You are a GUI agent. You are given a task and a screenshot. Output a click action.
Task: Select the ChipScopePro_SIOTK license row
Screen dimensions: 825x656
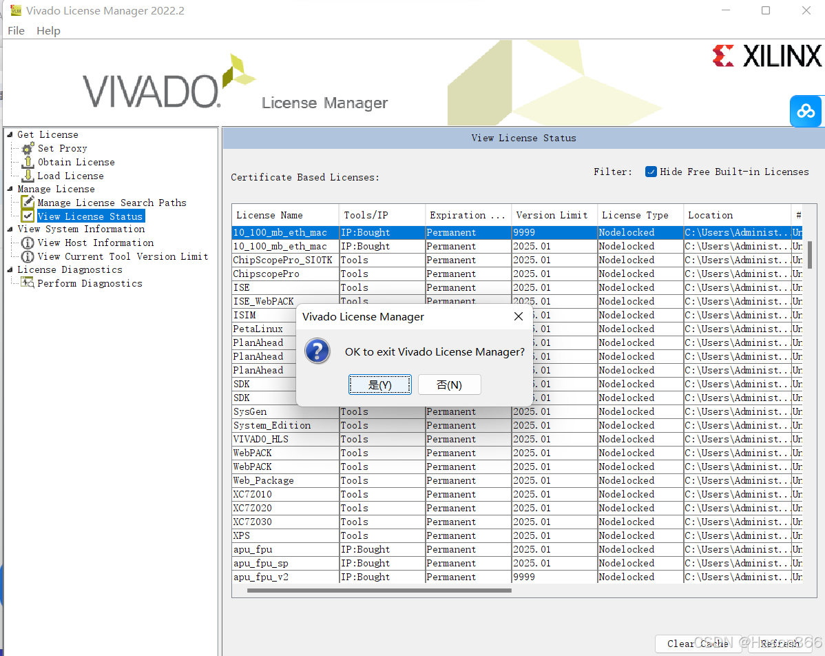(x=517, y=260)
